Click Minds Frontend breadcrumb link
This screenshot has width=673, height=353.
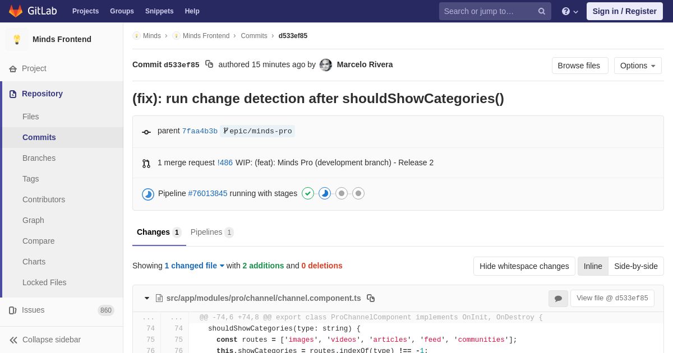[206, 36]
